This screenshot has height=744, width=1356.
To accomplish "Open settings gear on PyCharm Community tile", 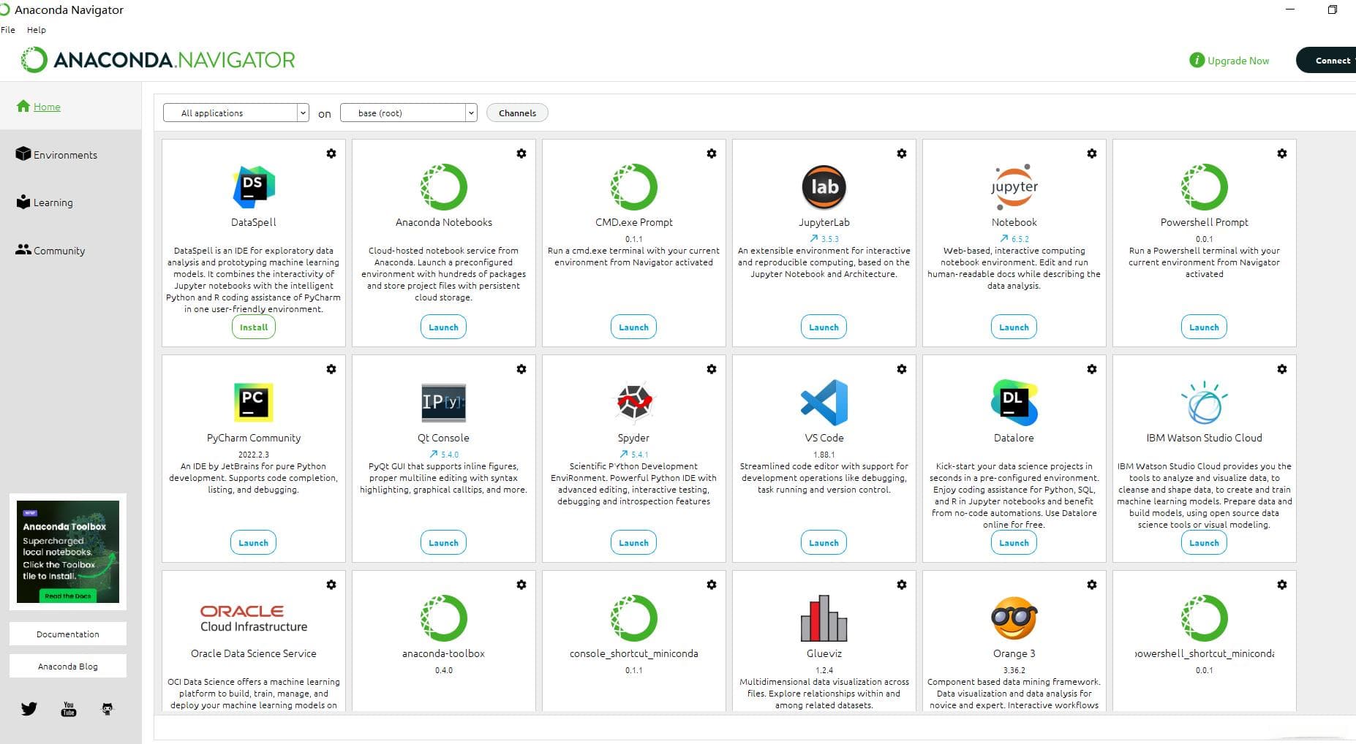I will click(x=331, y=369).
